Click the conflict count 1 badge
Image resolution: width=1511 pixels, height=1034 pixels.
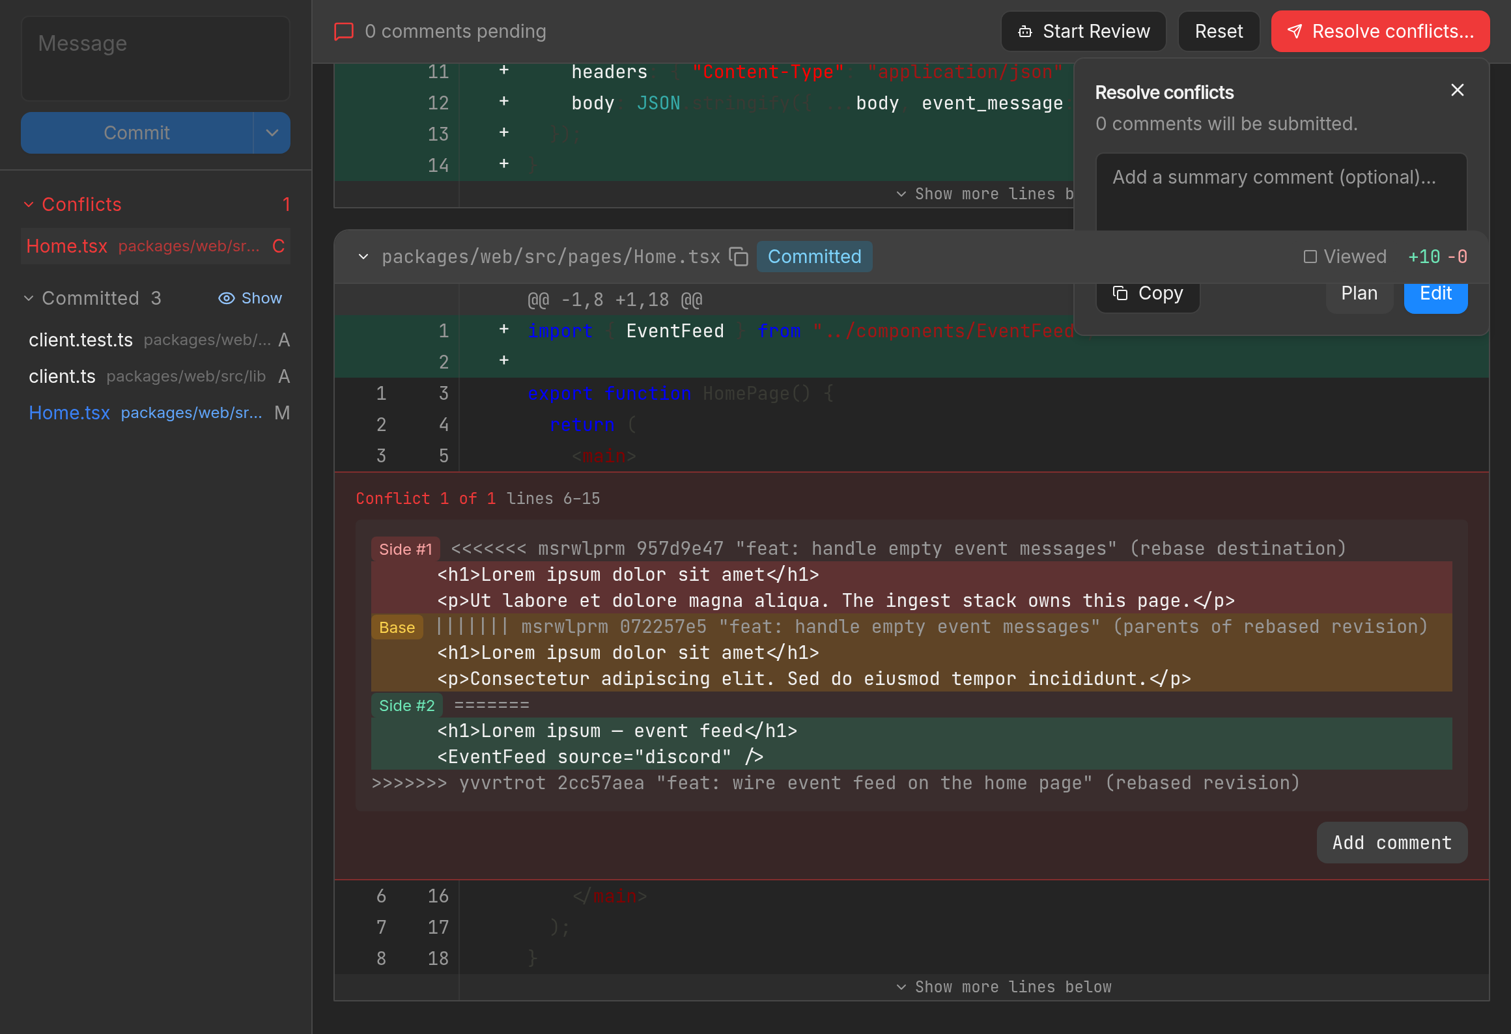(x=286, y=204)
